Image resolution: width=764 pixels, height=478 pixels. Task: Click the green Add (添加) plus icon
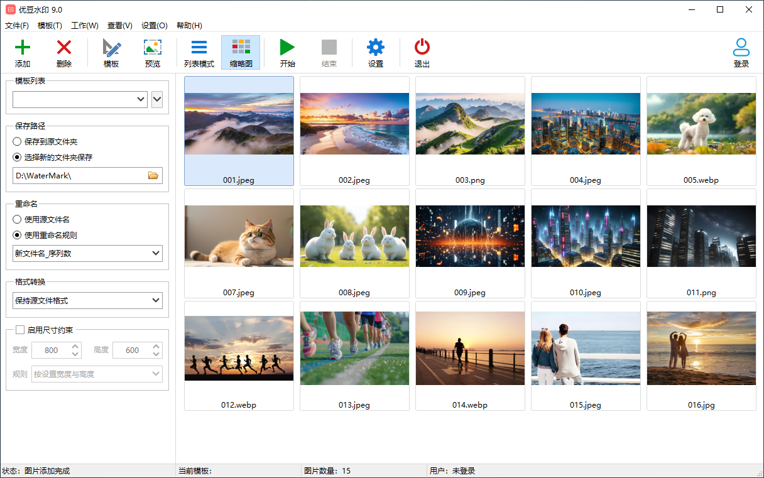pyautogui.click(x=23, y=48)
